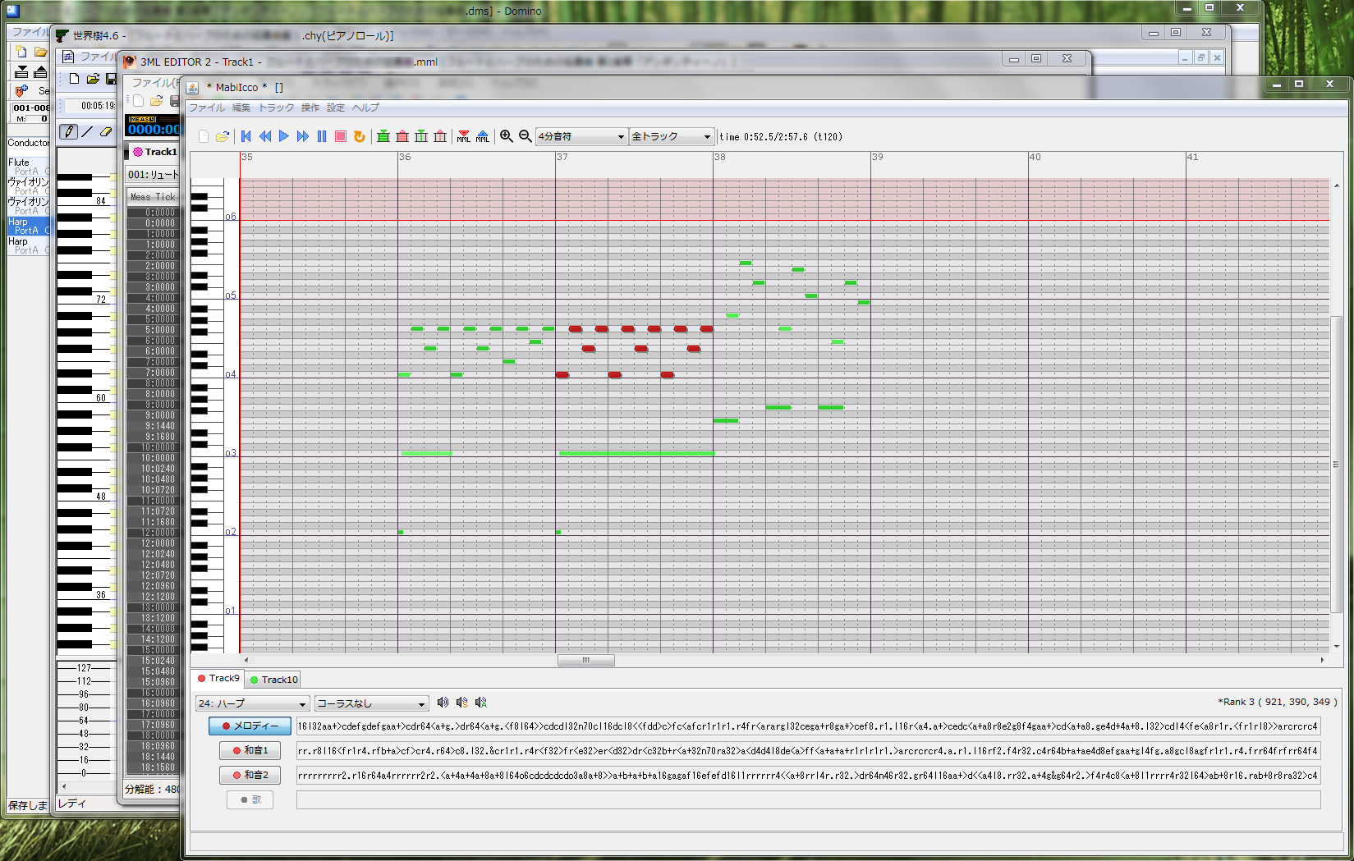Open the 4分音符 note length dropdown
1354x861 pixels.
[581, 136]
